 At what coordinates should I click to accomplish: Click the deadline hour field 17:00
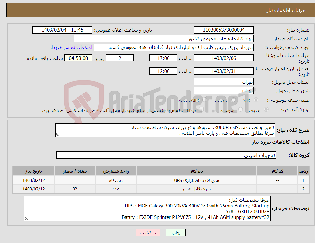pyautogui.click(x=163, y=58)
